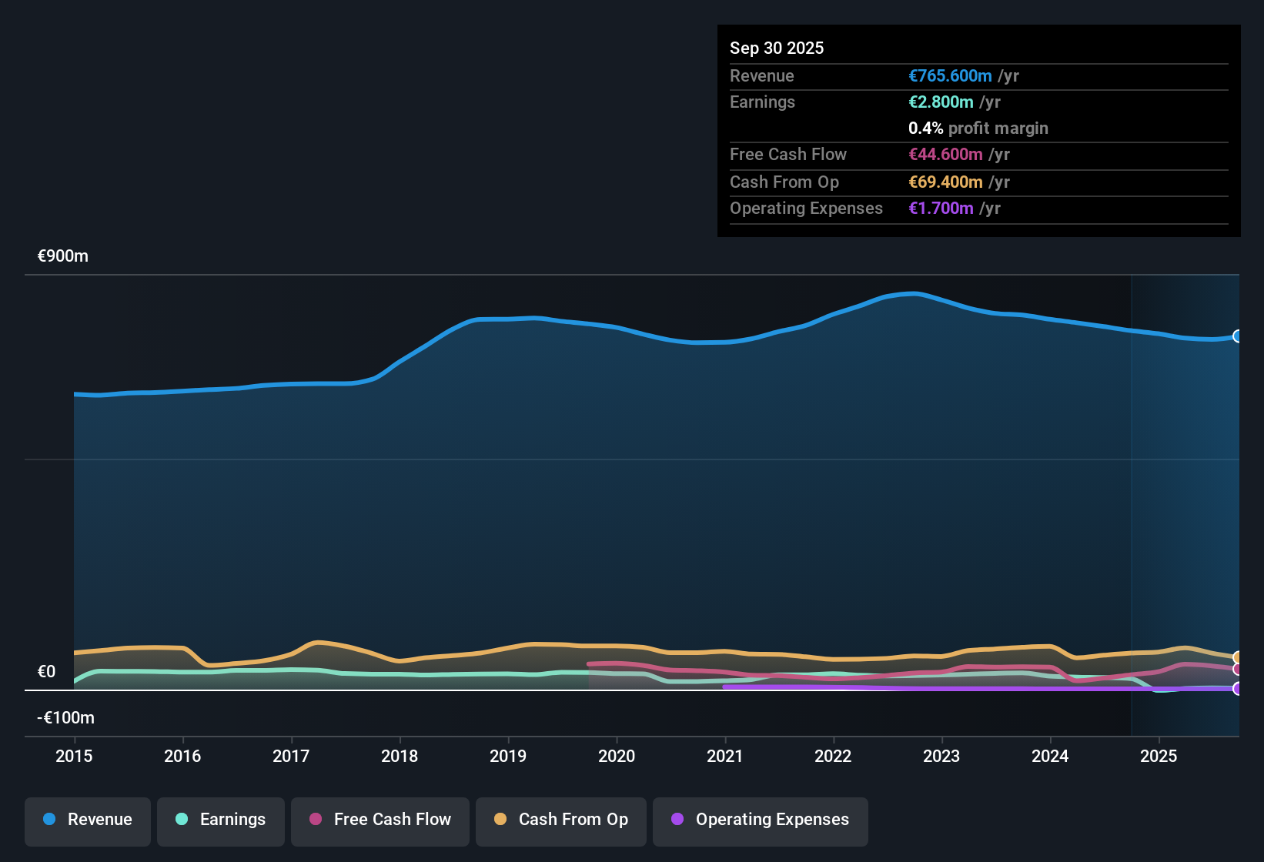Screen dimensions: 1264x862
Task: Click the Cash From Op endpoint marker
Action: pos(1238,658)
